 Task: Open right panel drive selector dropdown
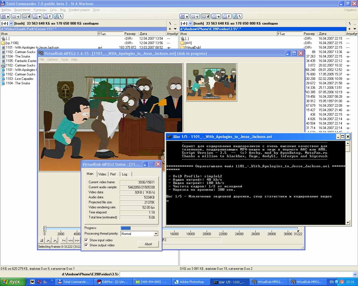pyautogui.click(x=190, y=23)
